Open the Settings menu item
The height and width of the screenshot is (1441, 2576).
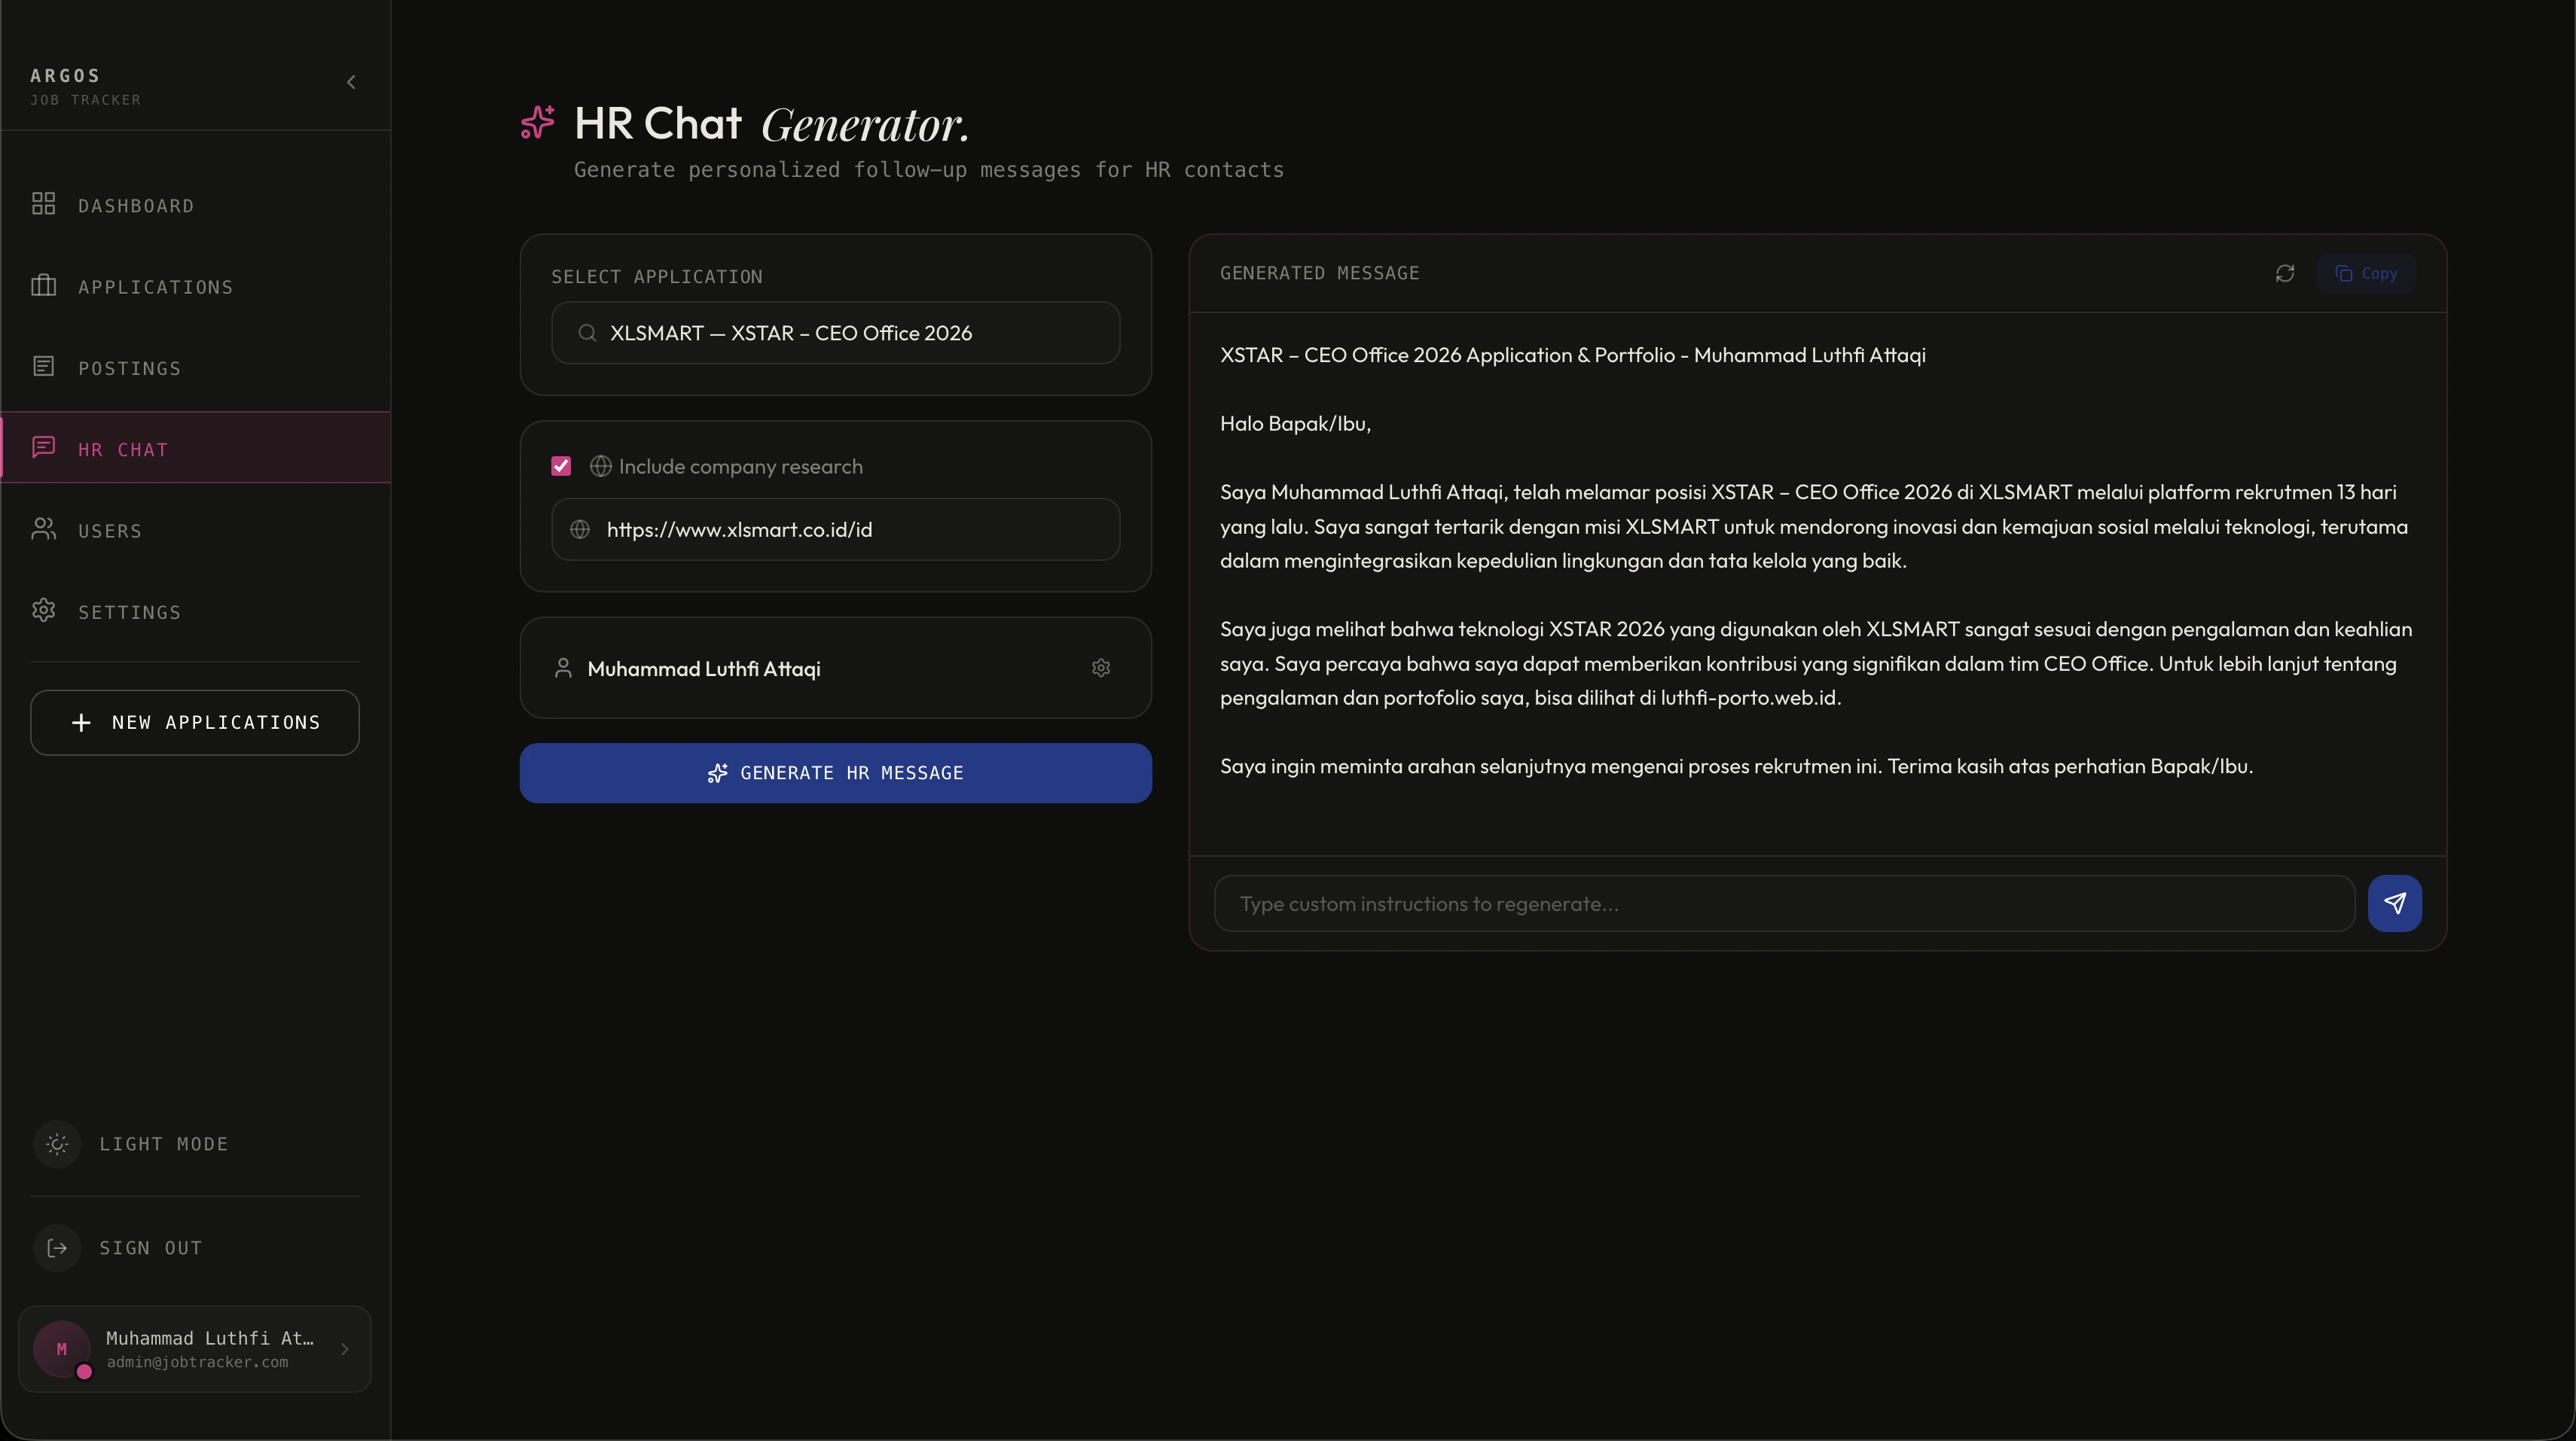point(195,611)
